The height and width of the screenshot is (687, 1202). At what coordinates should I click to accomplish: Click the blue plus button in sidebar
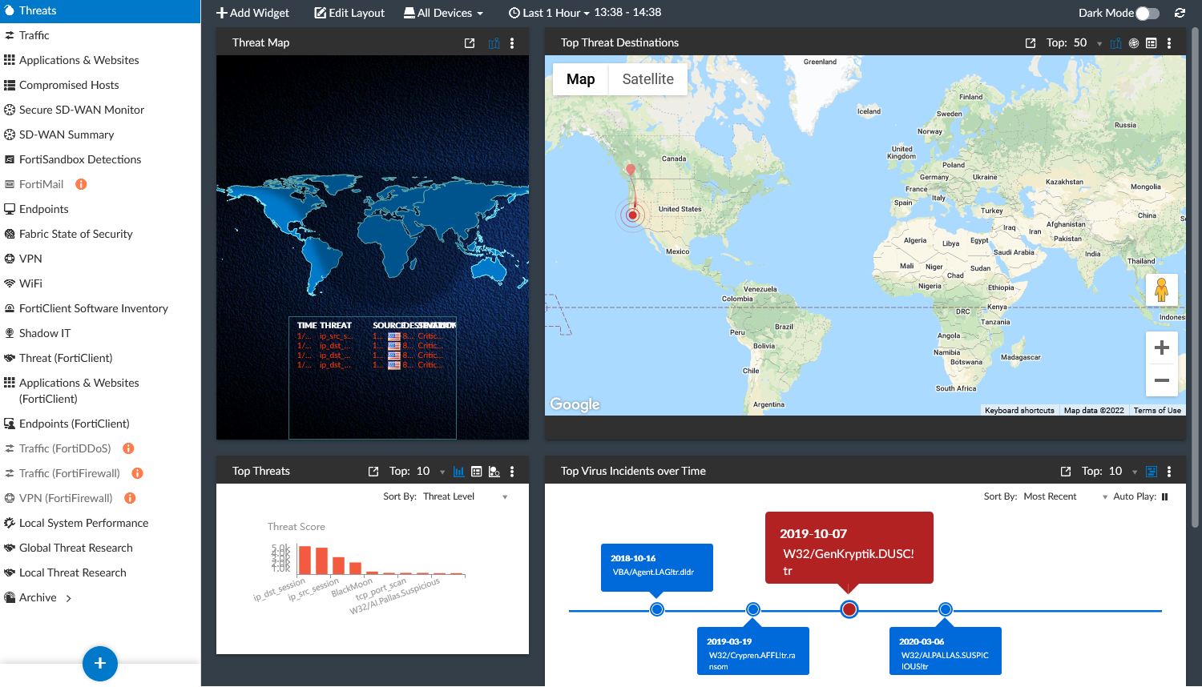(100, 663)
